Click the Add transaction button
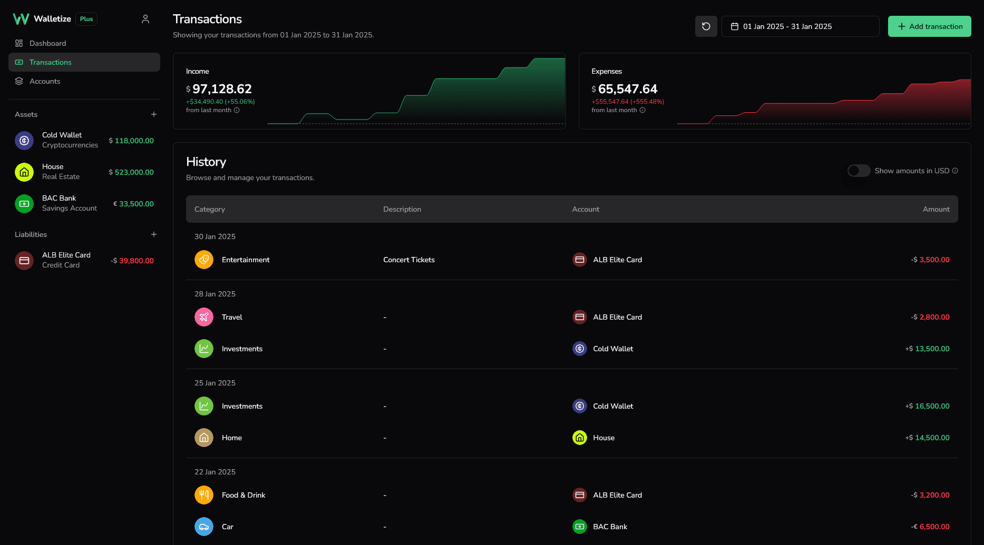Screen dimensions: 984x545 (x=929, y=26)
